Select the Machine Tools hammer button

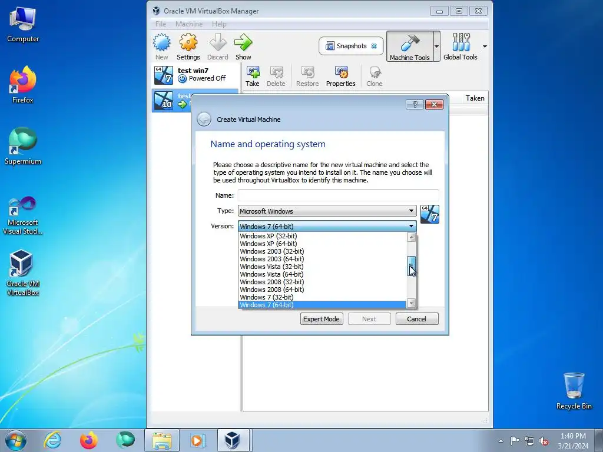(410, 46)
